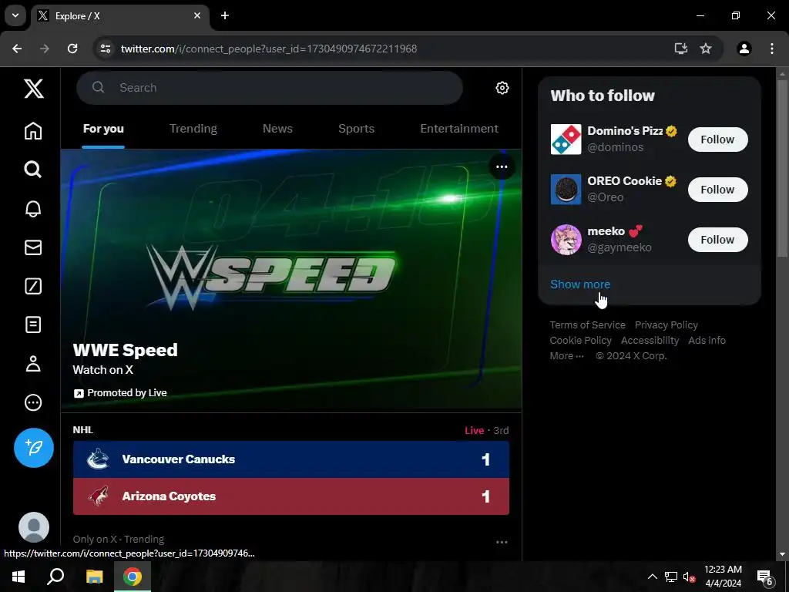Click Domino's Pizza account name
Image resolution: width=789 pixels, height=592 pixels.
[x=625, y=131]
